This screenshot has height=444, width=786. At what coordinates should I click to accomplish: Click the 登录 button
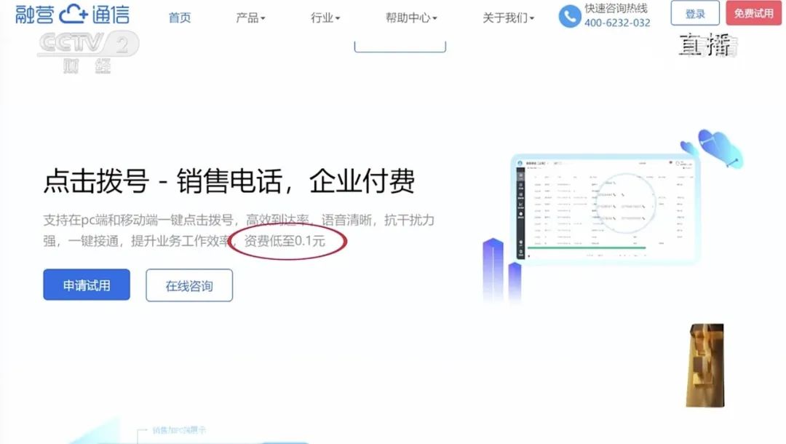pos(694,13)
